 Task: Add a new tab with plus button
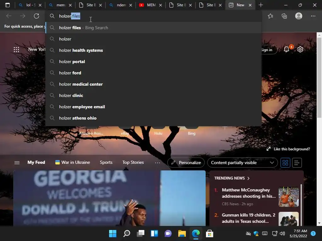tap(261, 5)
